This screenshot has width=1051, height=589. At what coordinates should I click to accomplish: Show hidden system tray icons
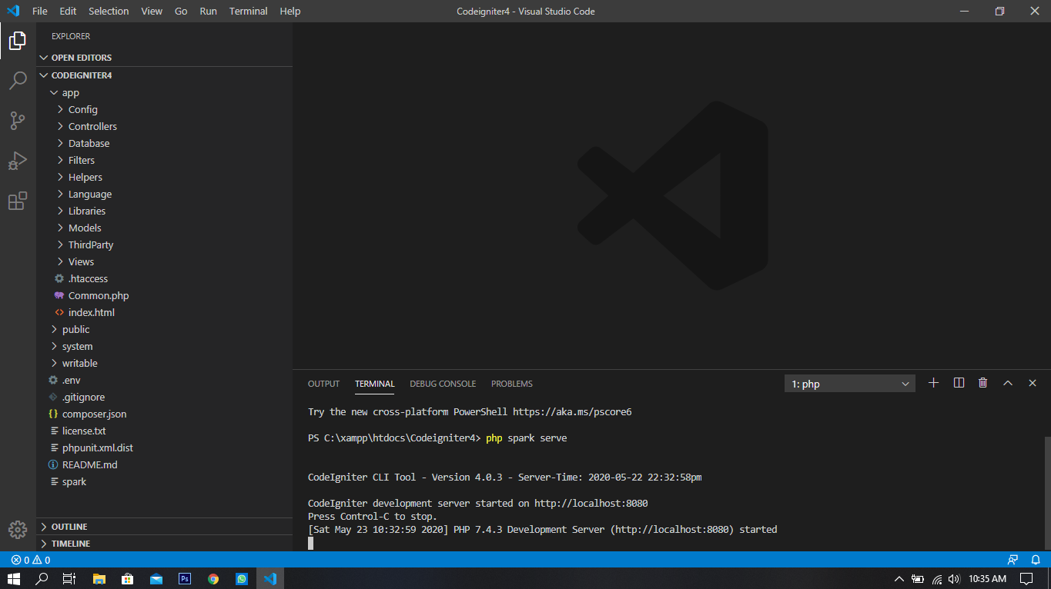pyautogui.click(x=899, y=579)
